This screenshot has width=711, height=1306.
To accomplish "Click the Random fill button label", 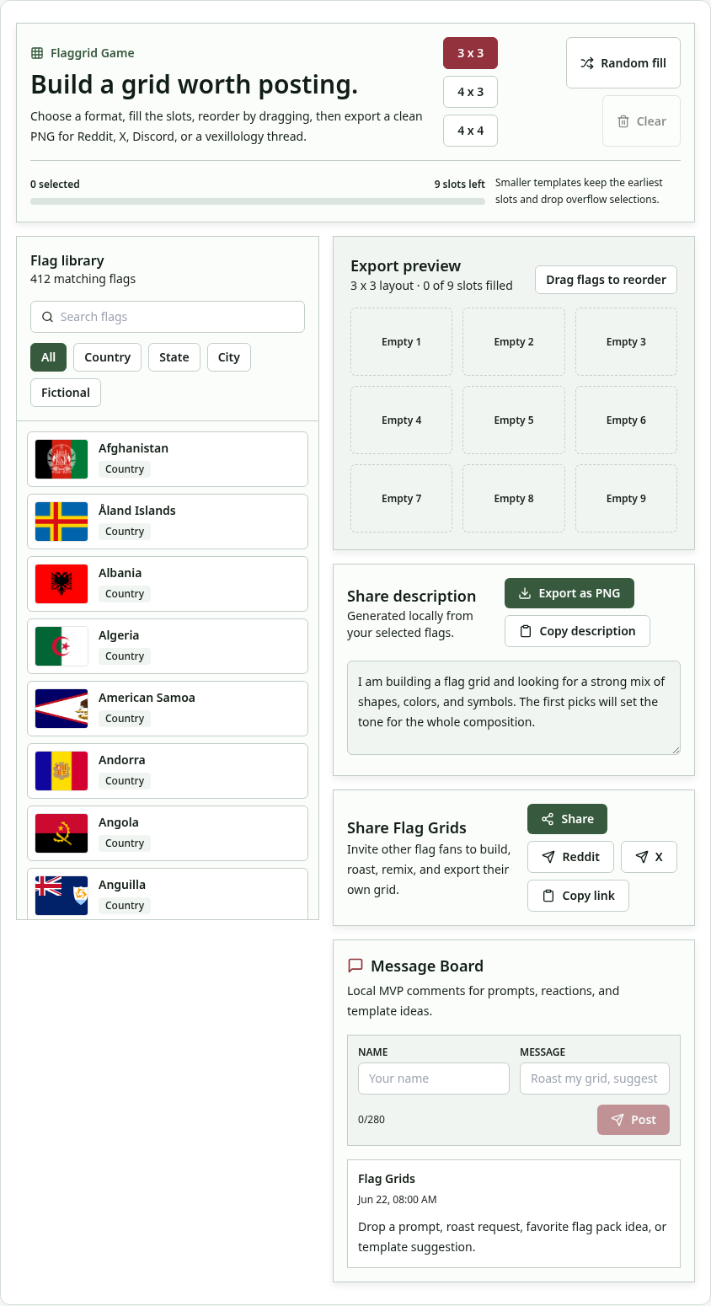I will (633, 63).
